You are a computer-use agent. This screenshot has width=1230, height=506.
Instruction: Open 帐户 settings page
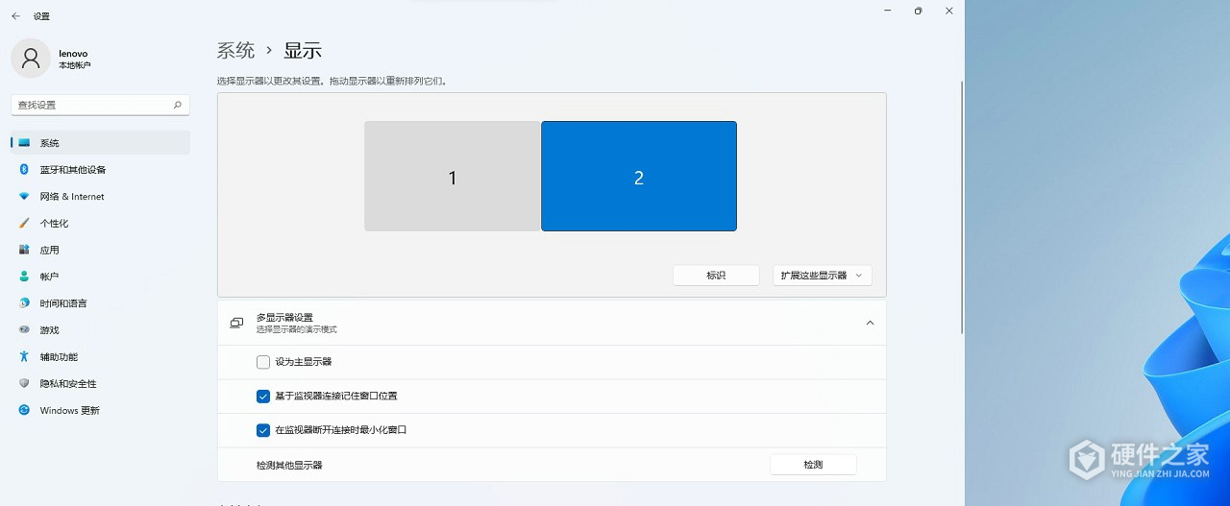tap(100, 277)
